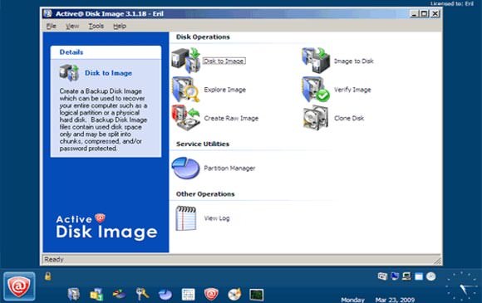The width and height of the screenshot is (482, 303).
Task: Click the Explore Image label
Action: [x=224, y=90]
